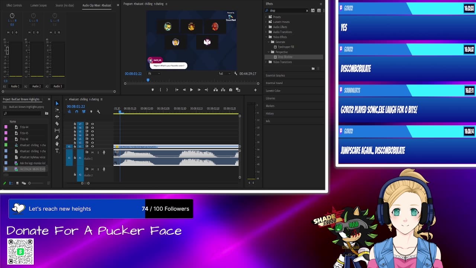
Task: Select the Slip tool
Action: [57, 130]
